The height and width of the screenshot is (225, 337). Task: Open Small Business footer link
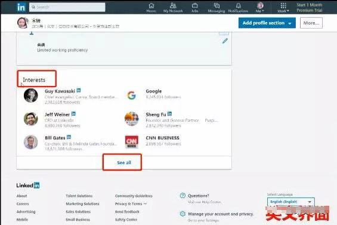click(78, 220)
